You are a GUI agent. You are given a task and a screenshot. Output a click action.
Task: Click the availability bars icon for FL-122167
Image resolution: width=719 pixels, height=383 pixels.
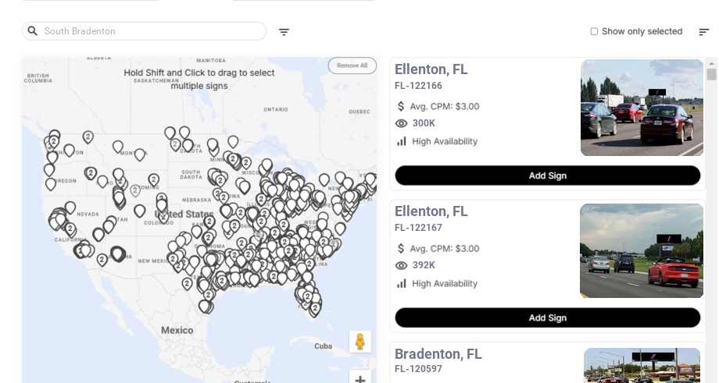[x=402, y=283]
